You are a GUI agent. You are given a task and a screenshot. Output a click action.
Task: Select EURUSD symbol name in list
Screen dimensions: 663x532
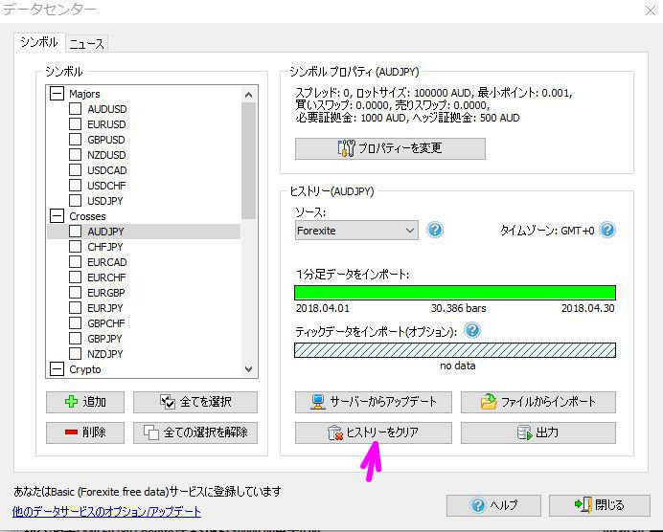click(106, 124)
